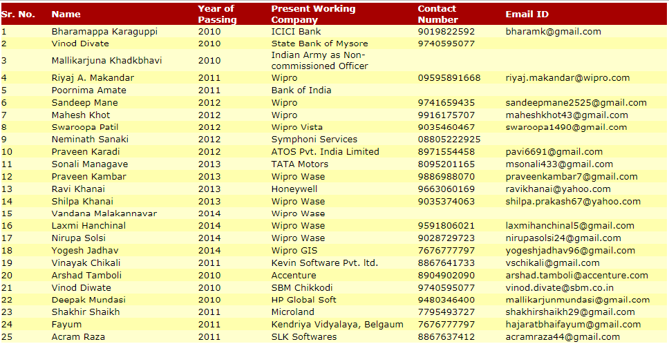Click the ICICI Bank company cell
The height and width of the screenshot is (344, 669).
click(x=296, y=31)
